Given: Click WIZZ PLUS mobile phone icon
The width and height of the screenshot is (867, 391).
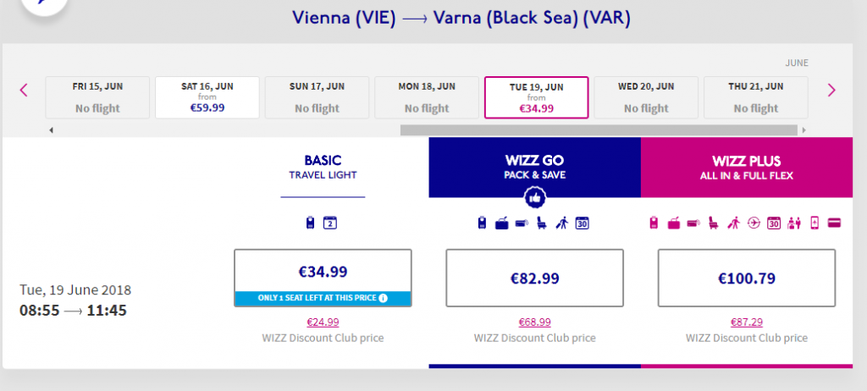Looking at the screenshot, I should (814, 223).
